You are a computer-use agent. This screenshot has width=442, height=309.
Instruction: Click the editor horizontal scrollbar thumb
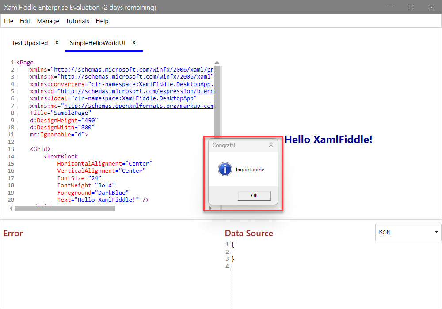[65, 208]
